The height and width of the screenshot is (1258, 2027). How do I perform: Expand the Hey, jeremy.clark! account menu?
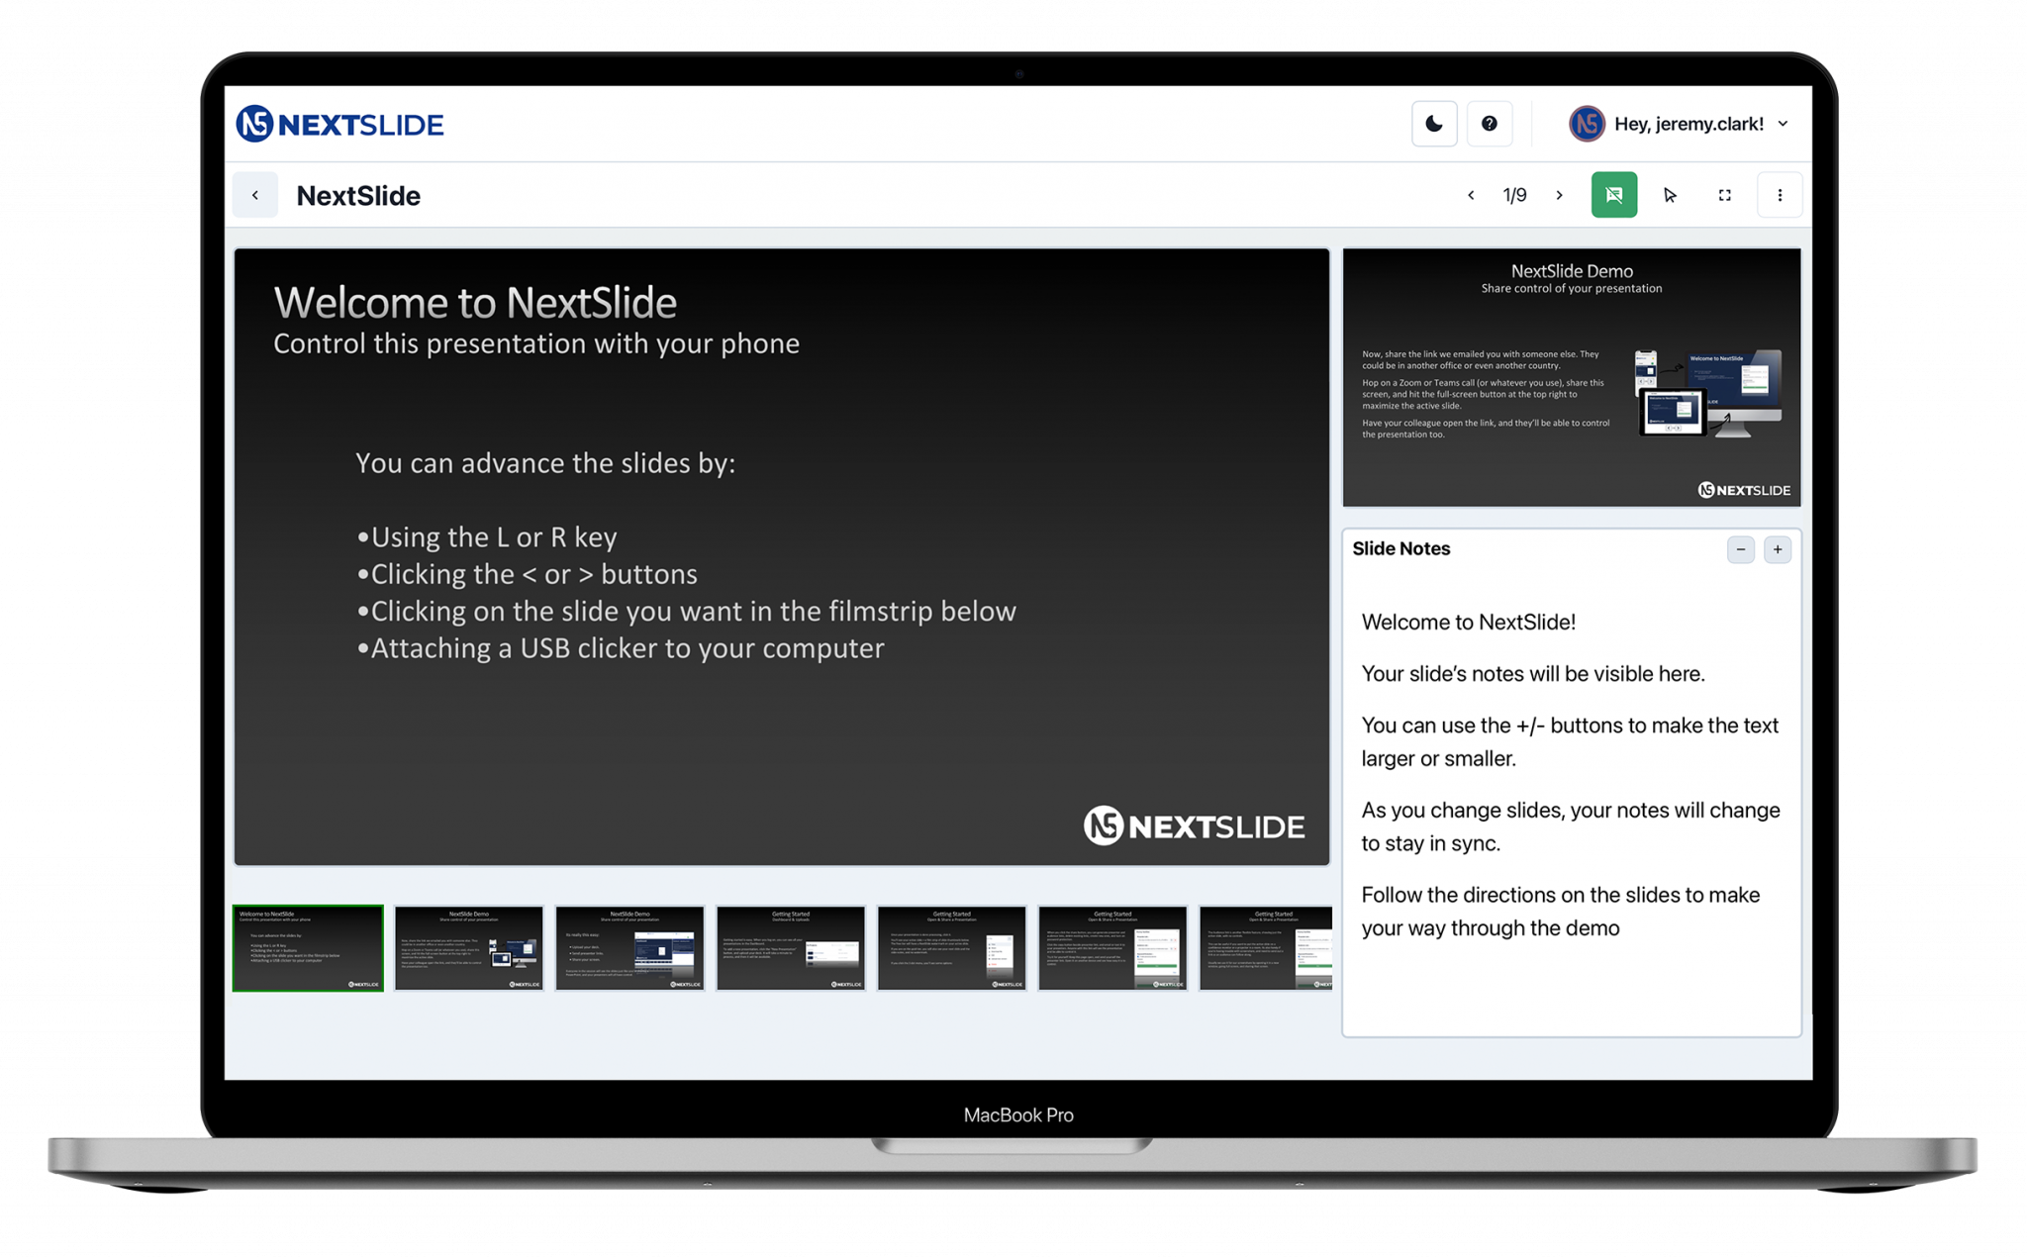[1689, 124]
